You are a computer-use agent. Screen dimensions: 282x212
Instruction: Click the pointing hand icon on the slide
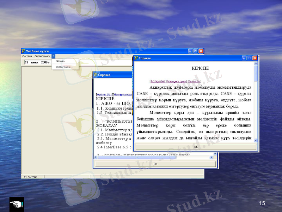[x=17, y=204]
